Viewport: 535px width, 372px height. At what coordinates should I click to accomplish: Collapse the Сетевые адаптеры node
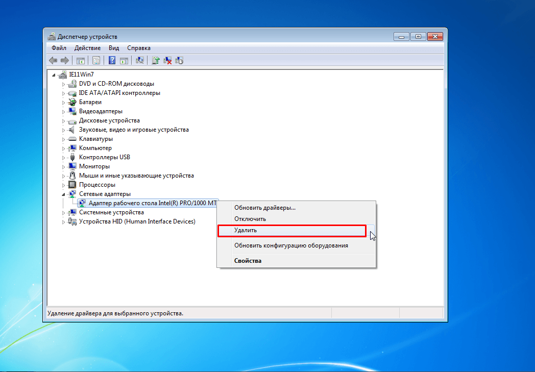[x=63, y=194]
